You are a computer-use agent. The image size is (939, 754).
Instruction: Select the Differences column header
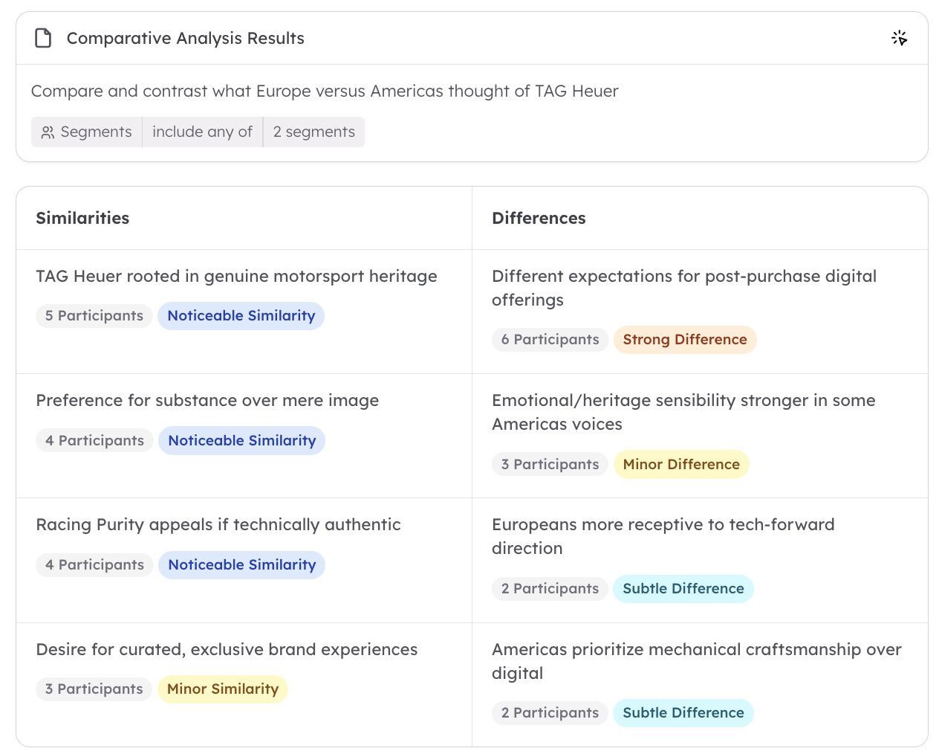(539, 218)
